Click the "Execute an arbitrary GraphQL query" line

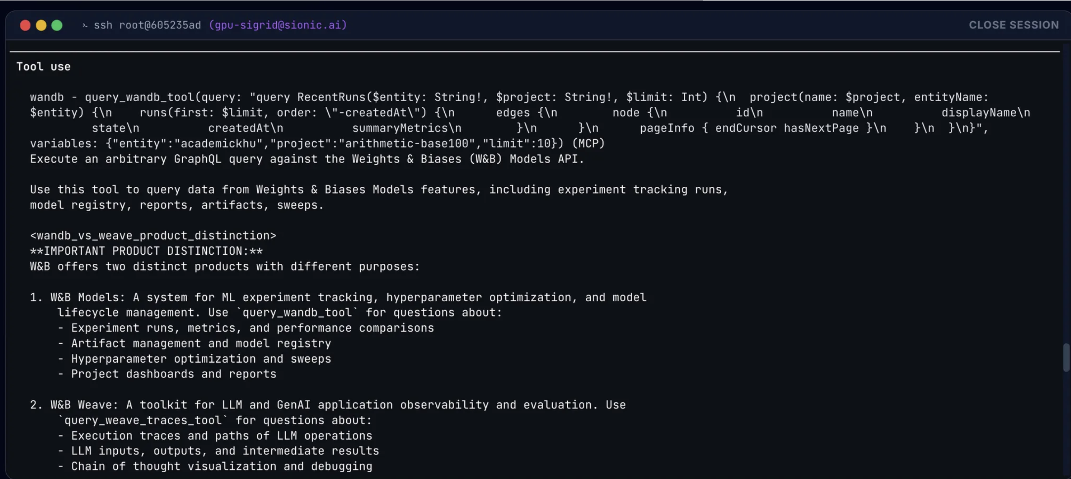click(307, 159)
